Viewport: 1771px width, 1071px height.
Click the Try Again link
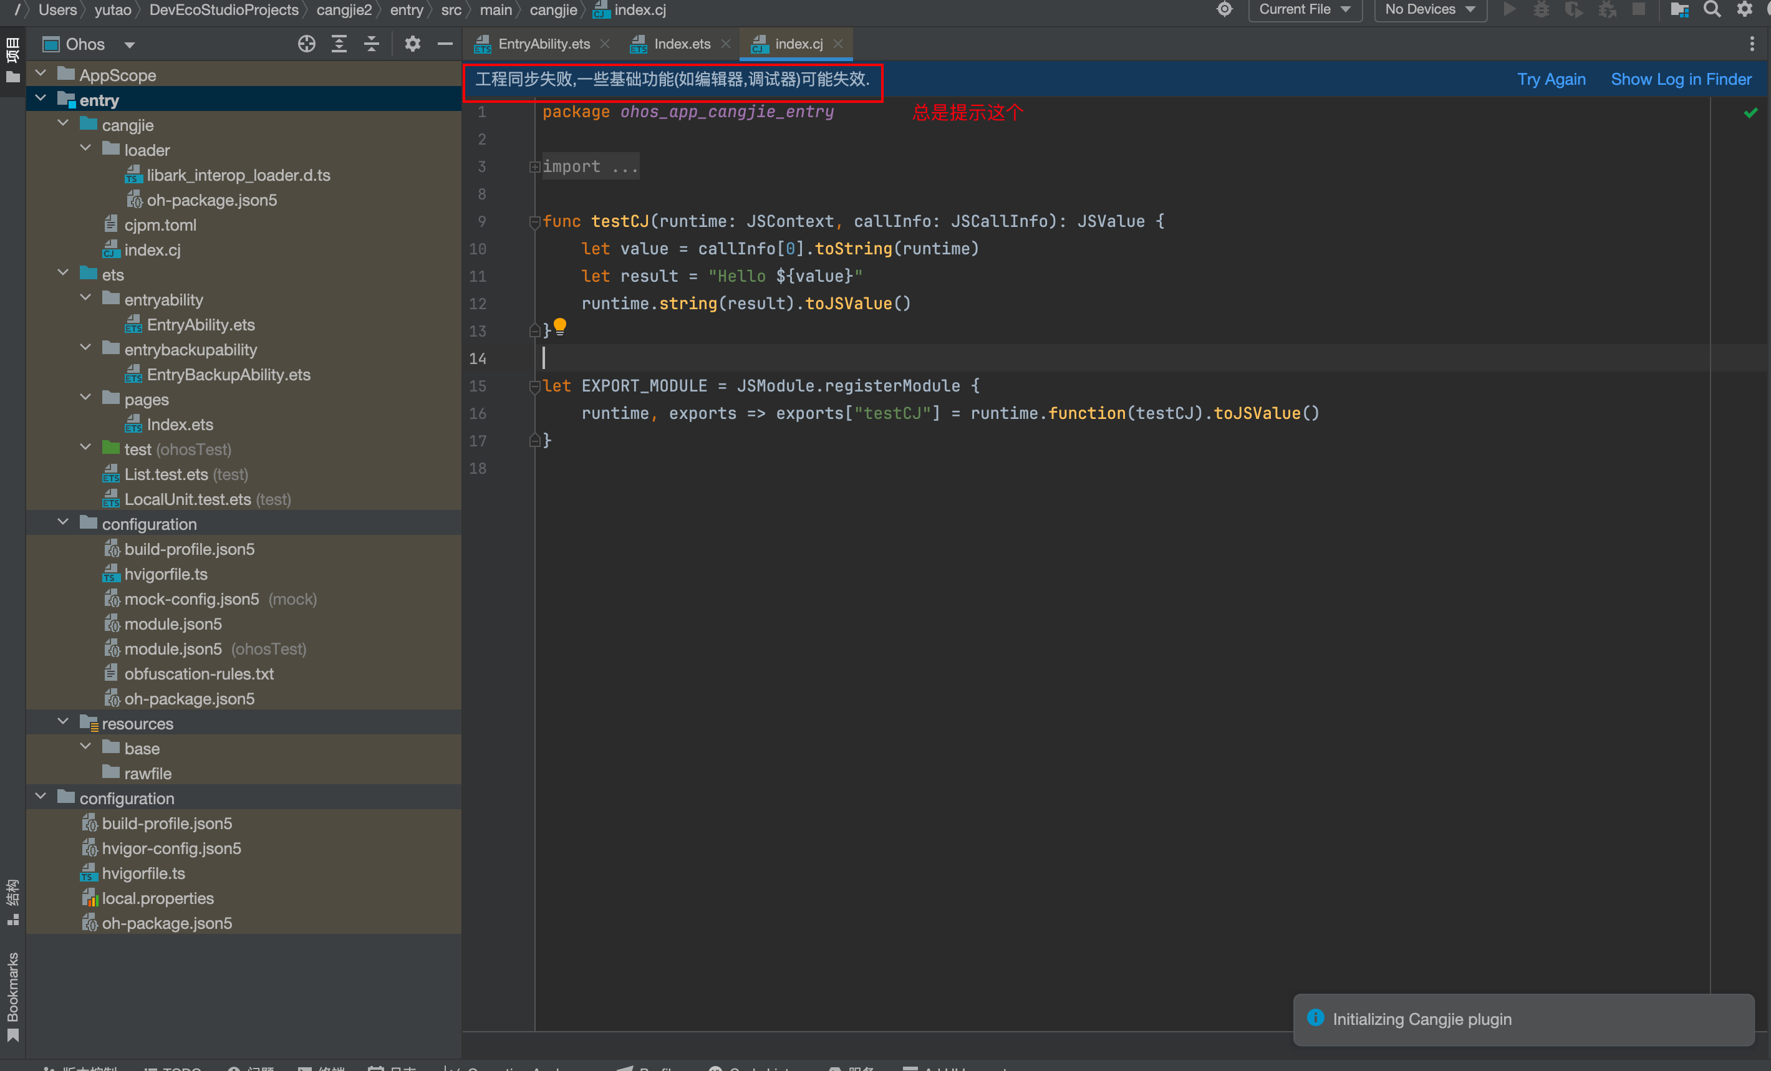coord(1551,80)
